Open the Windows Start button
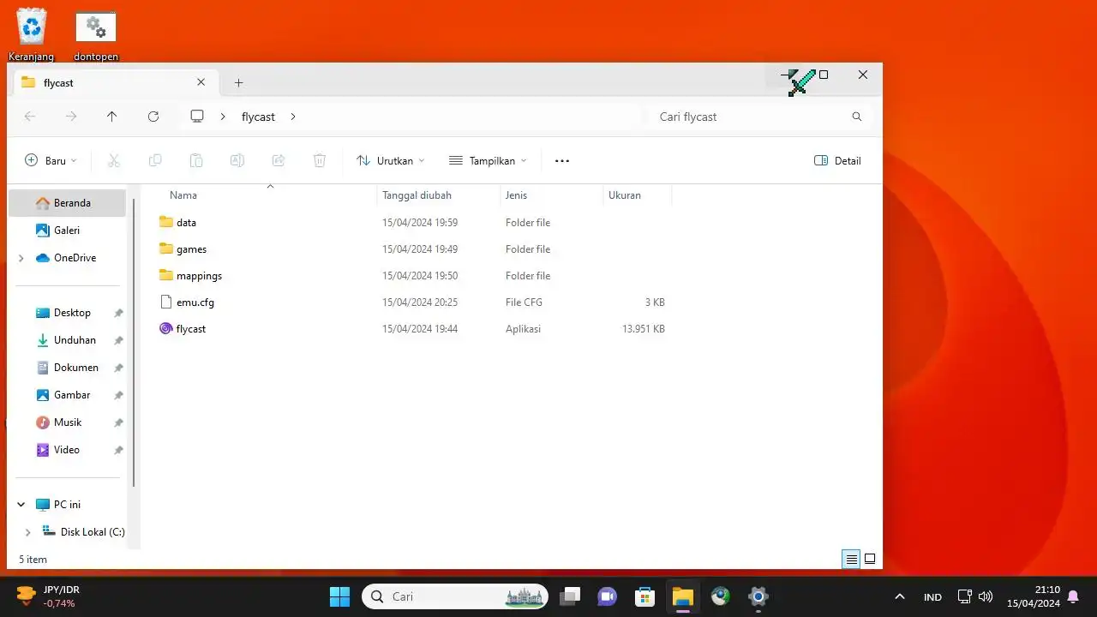The width and height of the screenshot is (1097, 617). 339,596
